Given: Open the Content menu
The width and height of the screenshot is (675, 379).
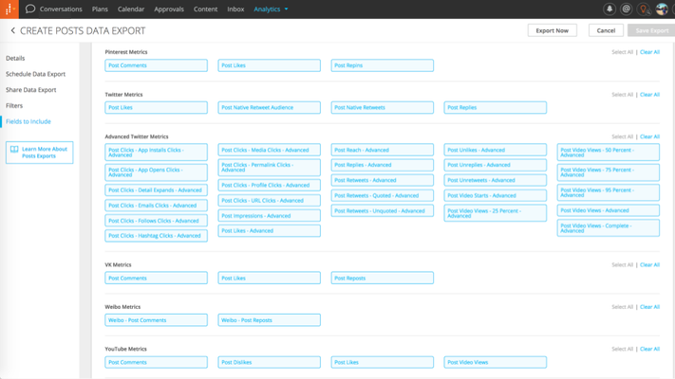Looking at the screenshot, I should 205,9.
